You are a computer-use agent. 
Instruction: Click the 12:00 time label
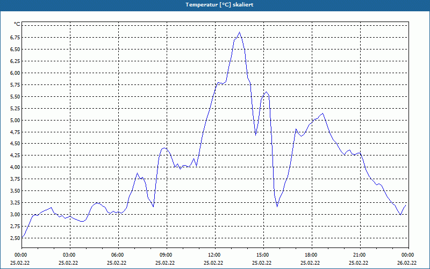click(x=216, y=255)
